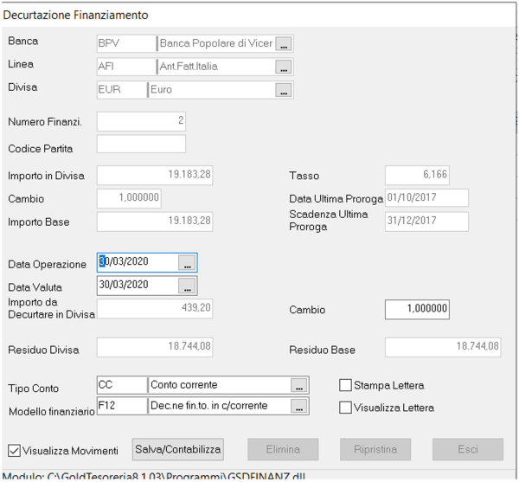Click the Tipo Conto code field CC
519x482 pixels.
(121, 384)
